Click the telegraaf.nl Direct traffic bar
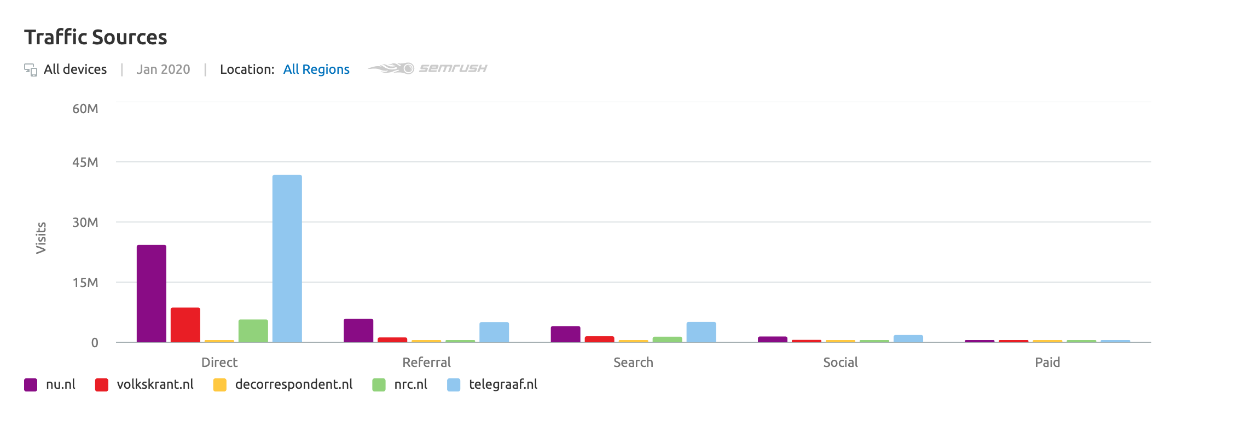1252x421 pixels. tap(287, 259)
